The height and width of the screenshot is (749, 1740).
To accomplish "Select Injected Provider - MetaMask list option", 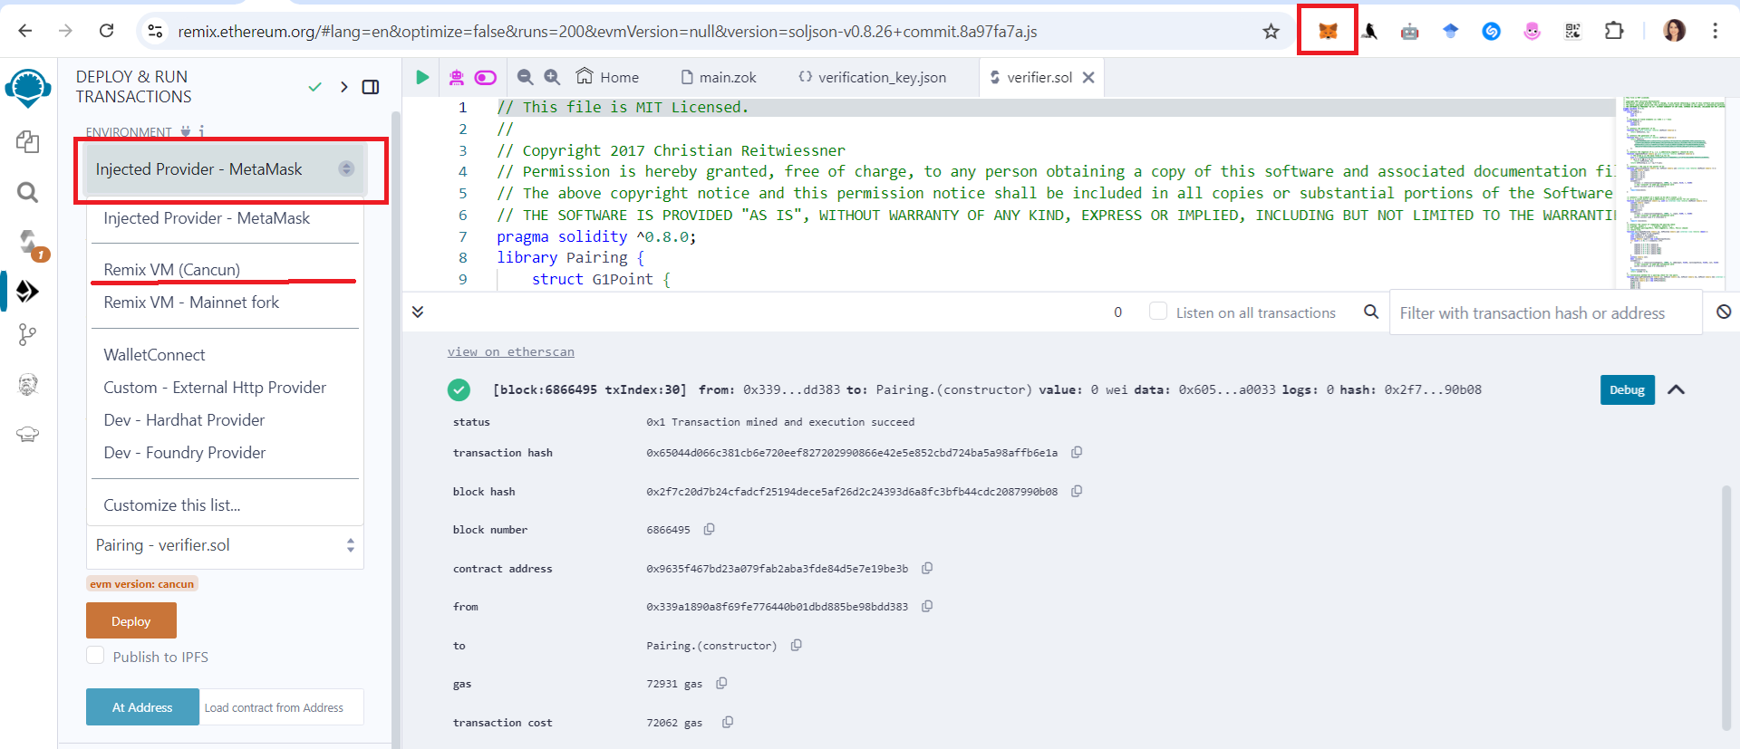I will pos(207,218).
